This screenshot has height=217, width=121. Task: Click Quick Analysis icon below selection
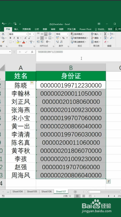[108, 182]
